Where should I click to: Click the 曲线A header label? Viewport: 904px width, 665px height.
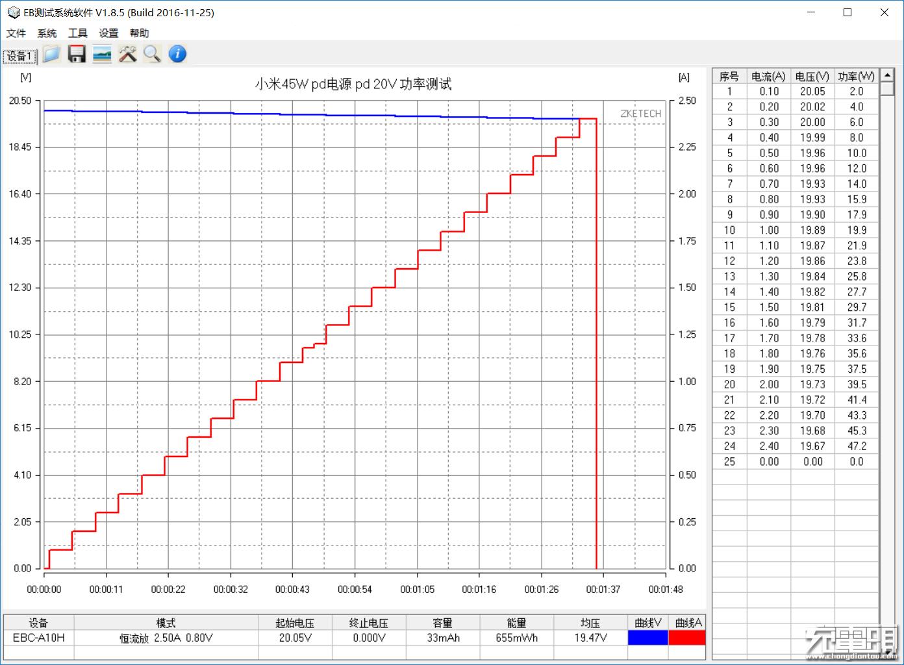688,623
